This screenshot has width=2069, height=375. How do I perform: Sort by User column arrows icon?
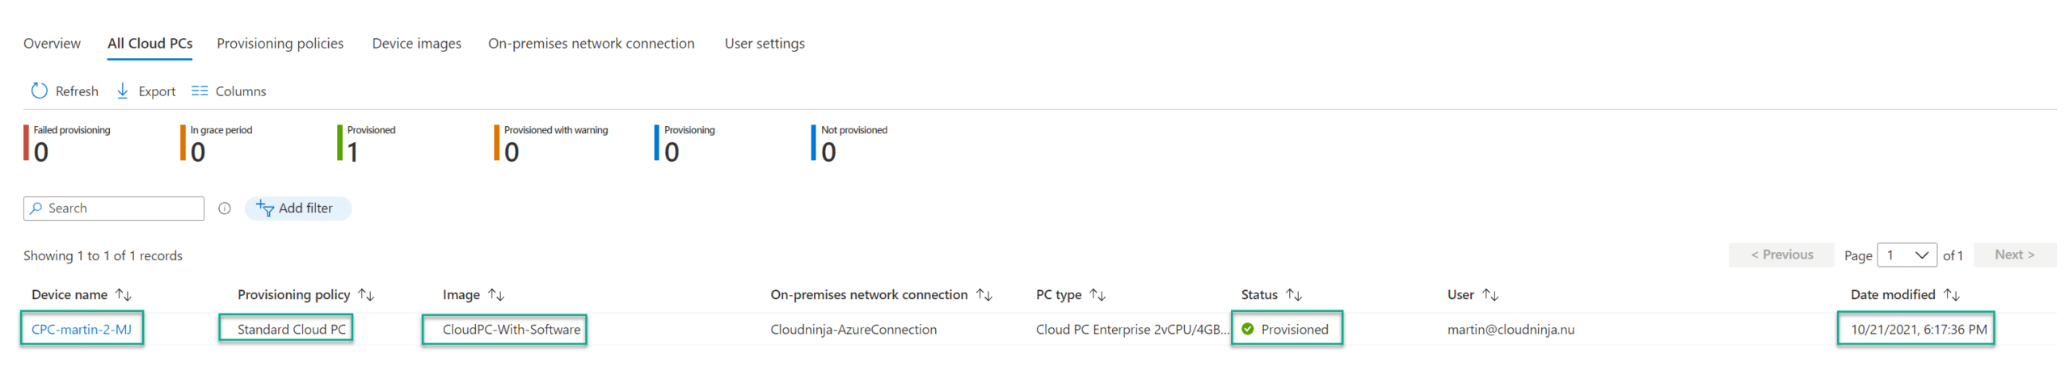pyautogui.click(x=1490, y=295)
